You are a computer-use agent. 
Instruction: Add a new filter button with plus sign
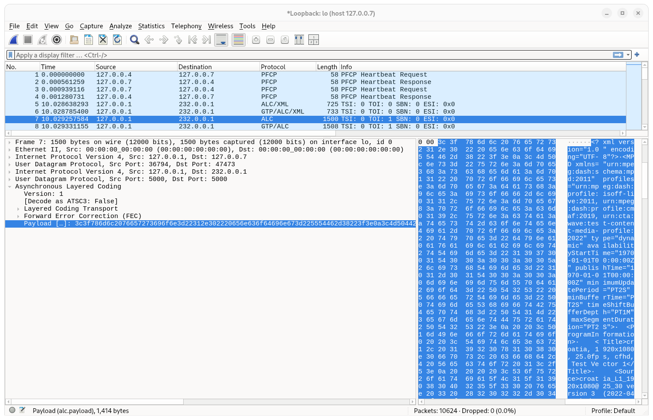(637, 55)
